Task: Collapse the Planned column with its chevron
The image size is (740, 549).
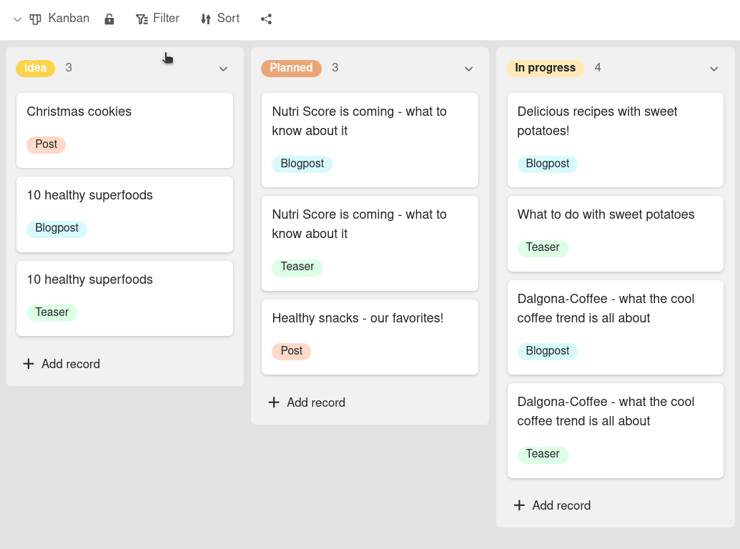Action: [468, 69]
